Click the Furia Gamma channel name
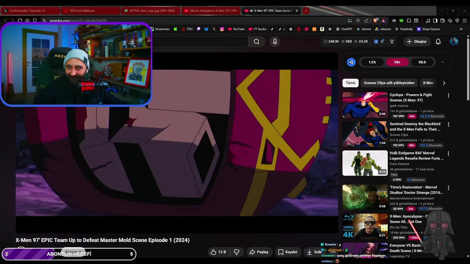Viewport: 470px width, 264px height. coord(399,164)
